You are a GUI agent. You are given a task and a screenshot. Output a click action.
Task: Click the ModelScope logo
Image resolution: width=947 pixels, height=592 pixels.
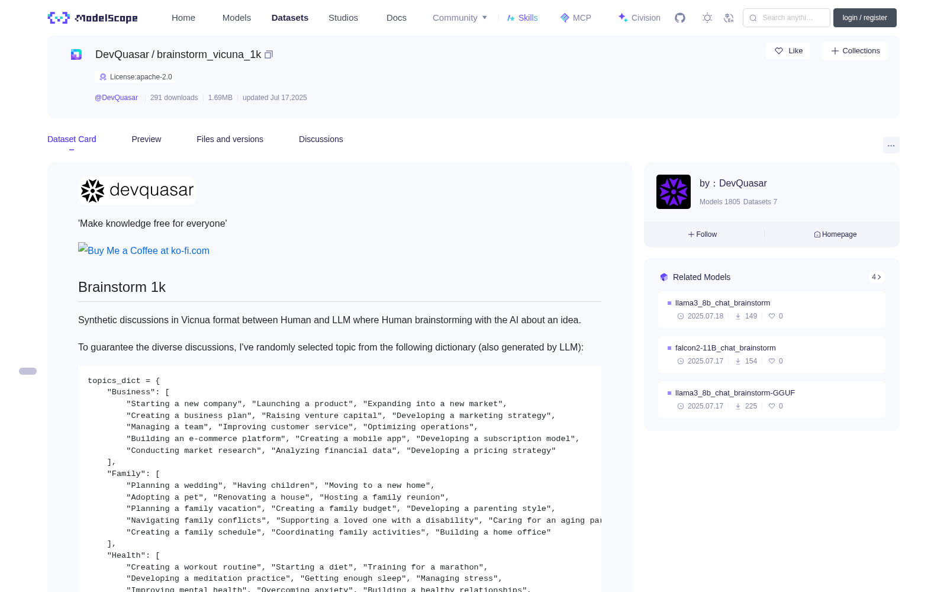[93, 18]
